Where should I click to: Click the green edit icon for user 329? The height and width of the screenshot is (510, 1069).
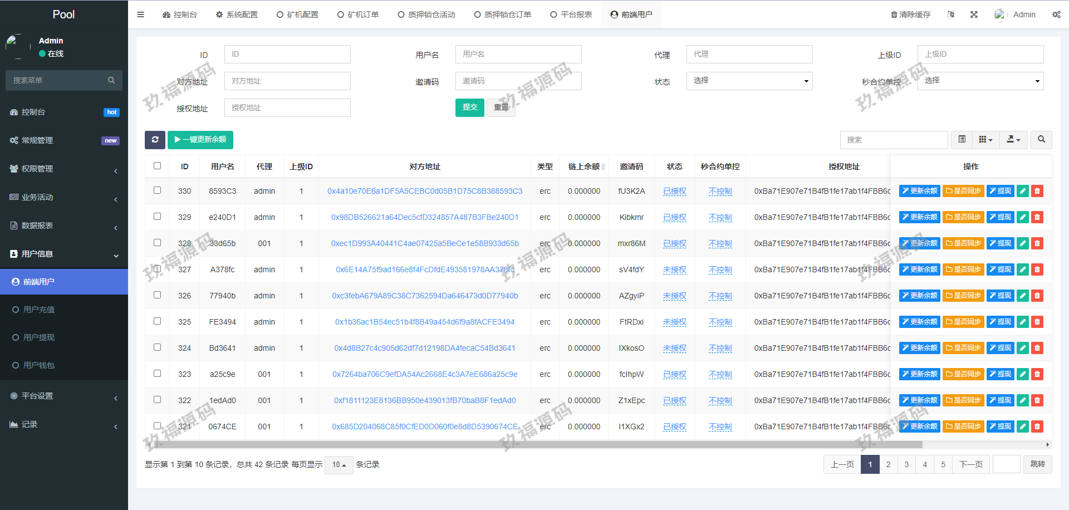(1022, 217)
